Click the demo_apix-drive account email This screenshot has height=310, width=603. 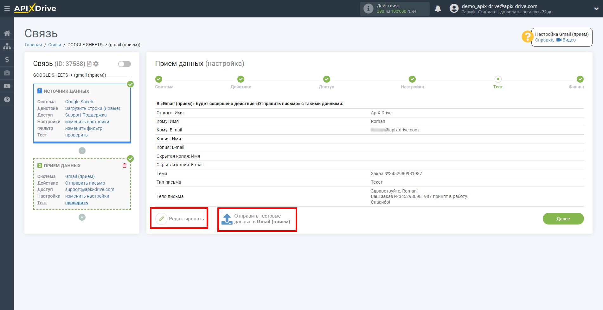coord(499,6)
